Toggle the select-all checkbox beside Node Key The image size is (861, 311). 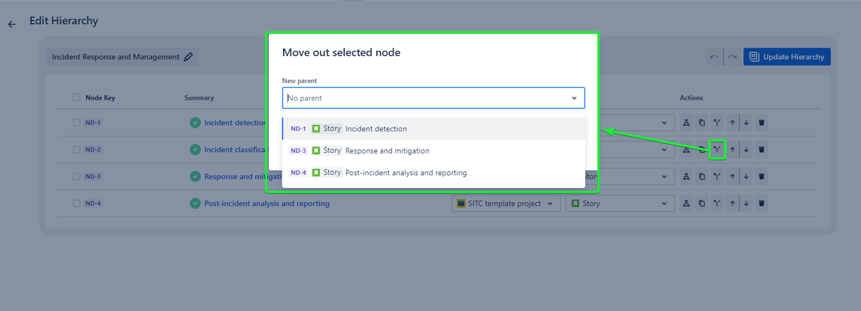click(76, 98)
